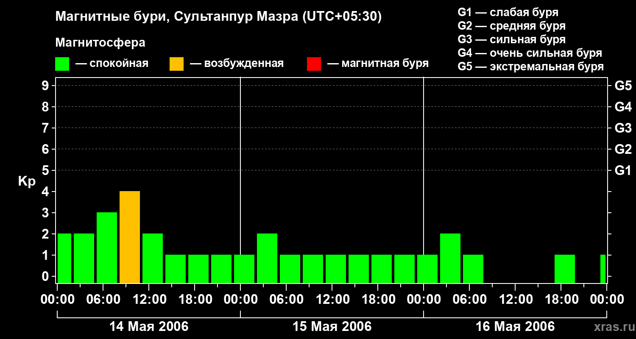Click the 12:00 time label for 15 Мая
This screenshot has height=339, width=636.
332,300
